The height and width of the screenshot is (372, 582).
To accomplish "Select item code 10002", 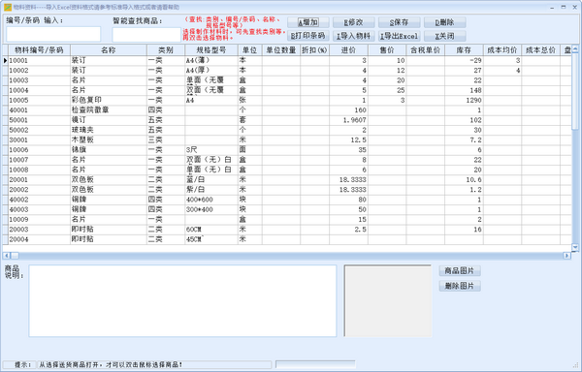I will pyautogui.click(x=39, y=71).
